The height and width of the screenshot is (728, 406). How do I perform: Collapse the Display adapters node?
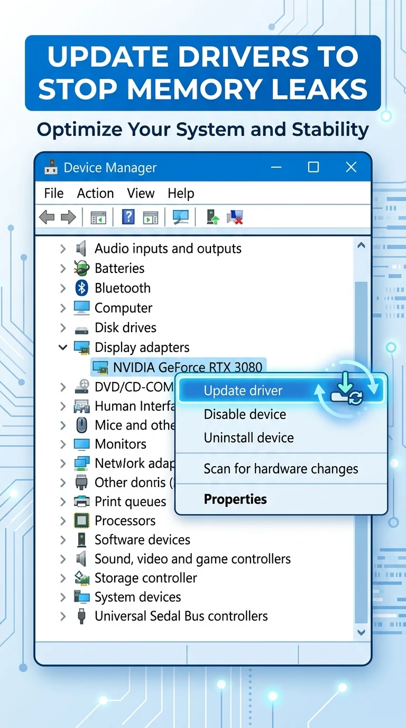click(x=63, y=347)
